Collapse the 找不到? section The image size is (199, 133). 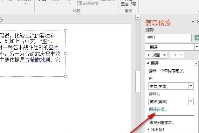[148, 130]
